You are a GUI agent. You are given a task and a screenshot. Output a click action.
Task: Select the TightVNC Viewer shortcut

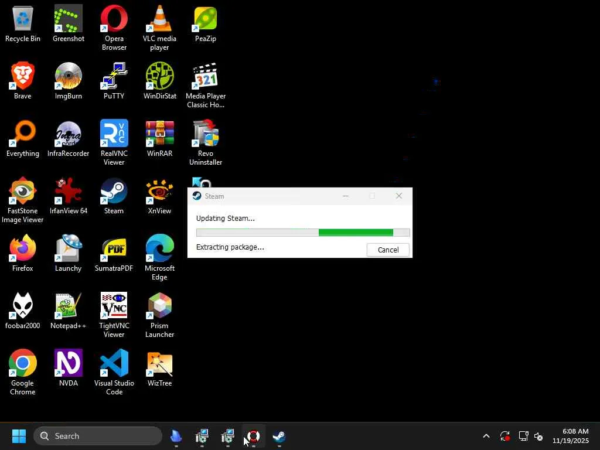coord(114,315)
